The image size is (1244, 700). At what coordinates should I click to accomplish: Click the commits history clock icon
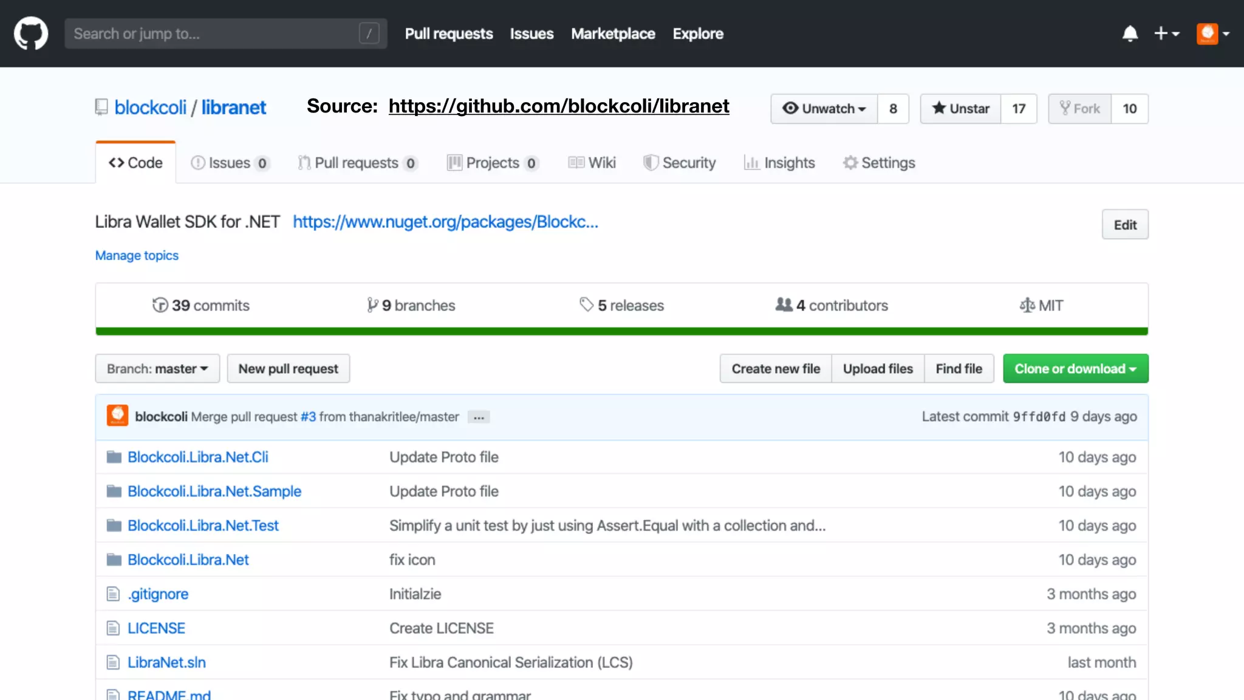coord(160,305)
